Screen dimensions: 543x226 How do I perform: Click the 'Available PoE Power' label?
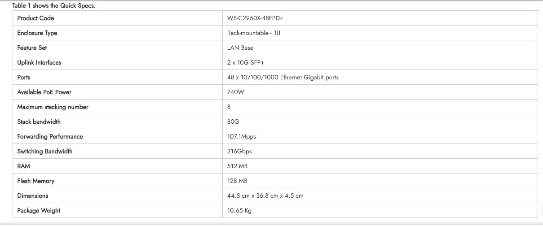44,92
